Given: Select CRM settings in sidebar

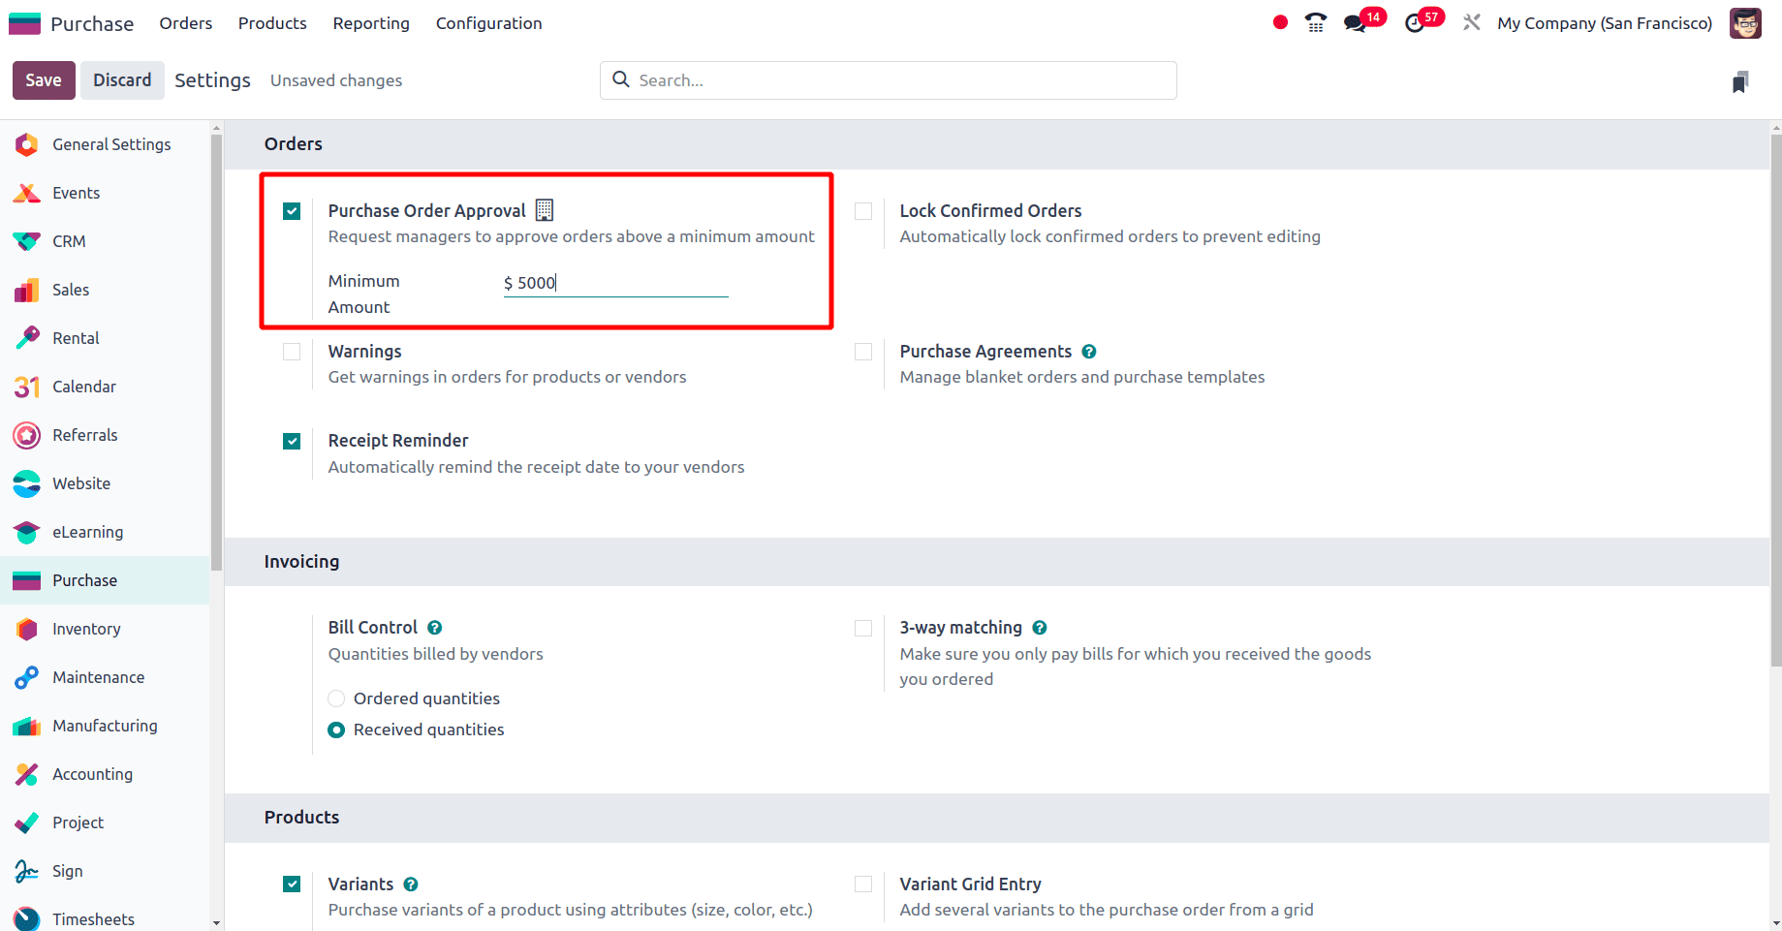Looking at the screenshot, I should 105,241.
